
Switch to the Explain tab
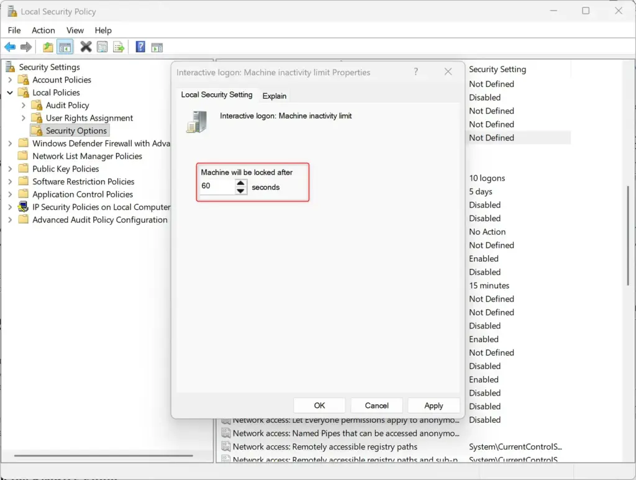(274, 96)
